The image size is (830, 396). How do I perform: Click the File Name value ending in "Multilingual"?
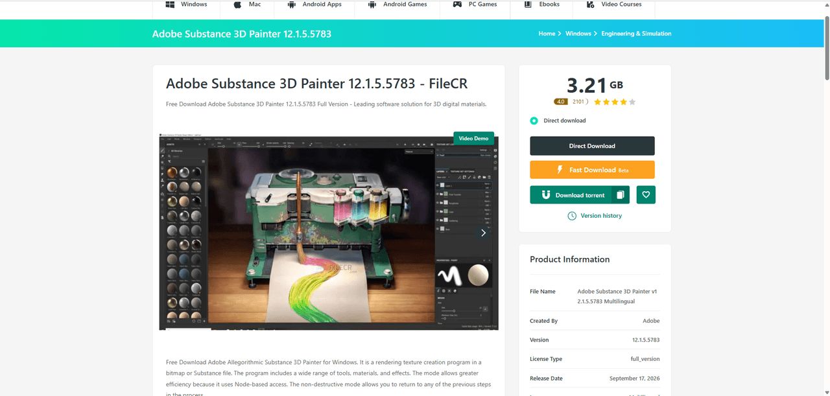[x=617, y=296]
